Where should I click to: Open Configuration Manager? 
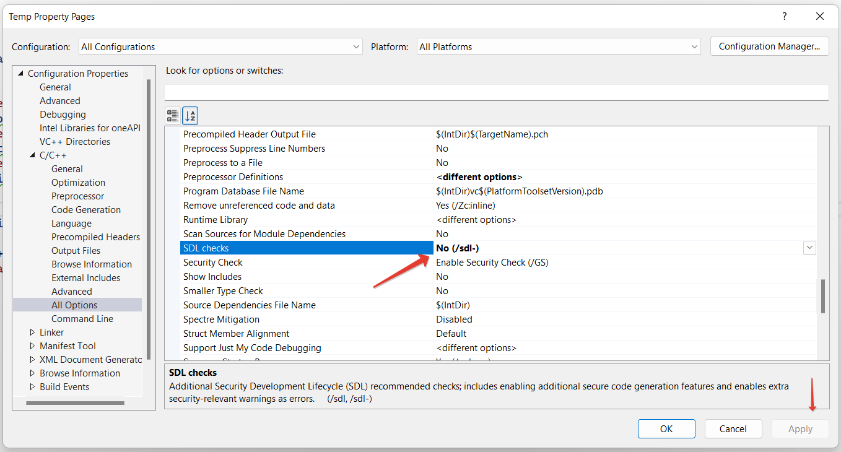(x=769, y=46)
